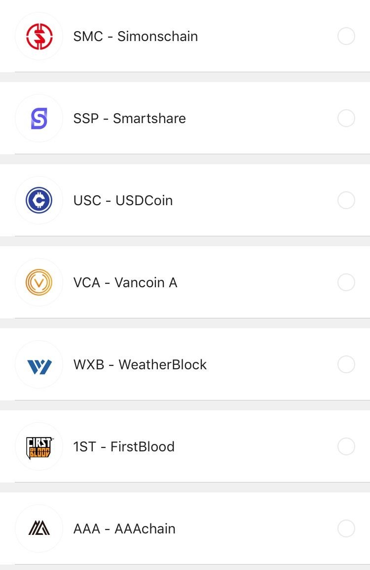Viewport: 370px width, 570px height.
Task: Choose the WXB WeatherBlock radio option
Action: 346,365
